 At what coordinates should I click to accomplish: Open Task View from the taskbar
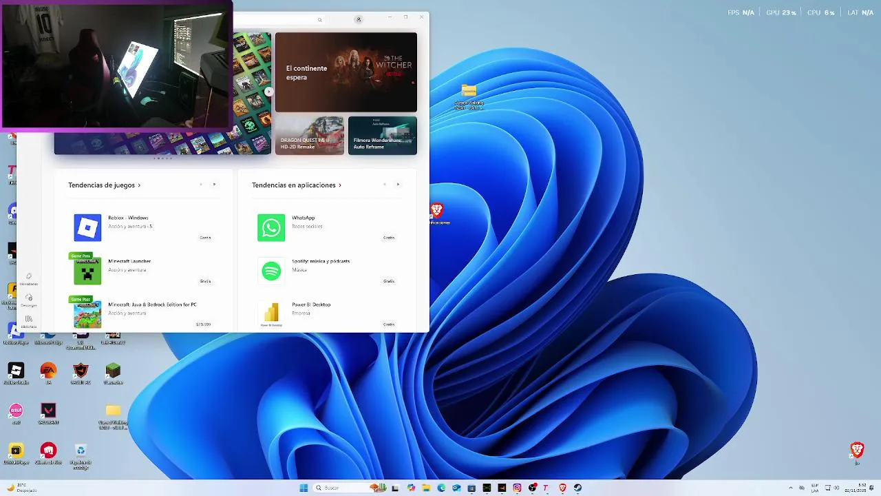[396, 488]
